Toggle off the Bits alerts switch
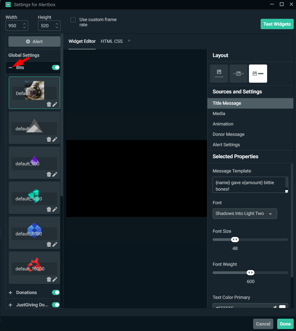 [x=56, y=67]
